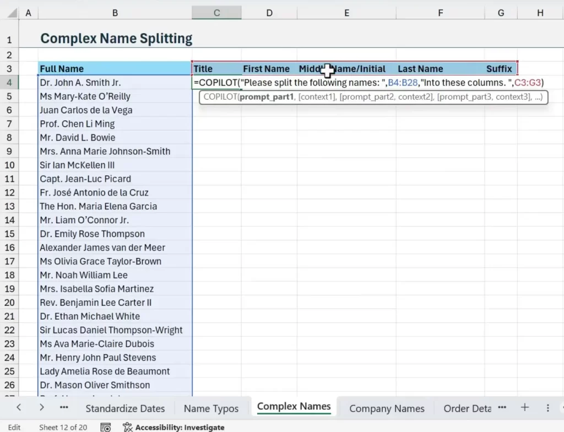Select the Order Details sheet tab
Image resolution: width=564 pixels, height=432 pixels.
tap(467, 408)
